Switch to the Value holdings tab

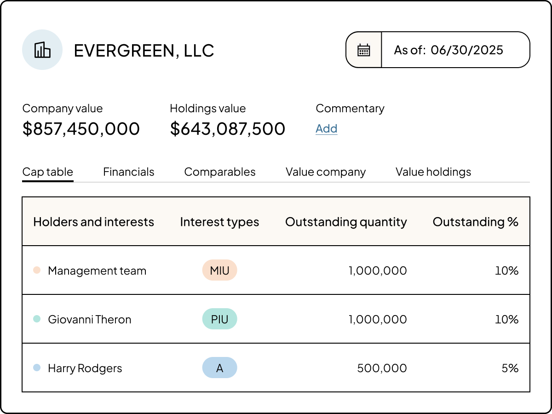pyautogui.click(x=433, y=172)
